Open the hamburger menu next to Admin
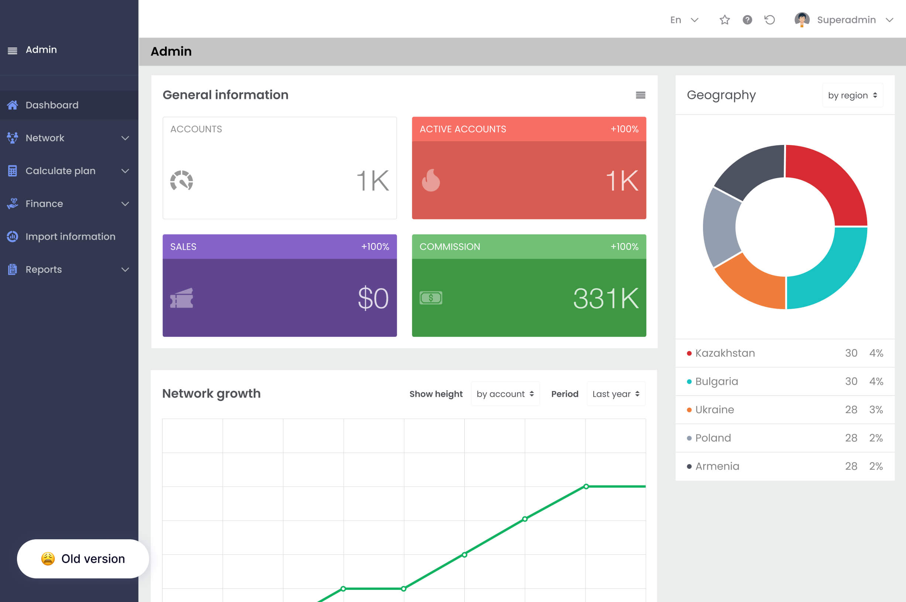906x602 pixels. pyautogui.click(x=12, y=49)
